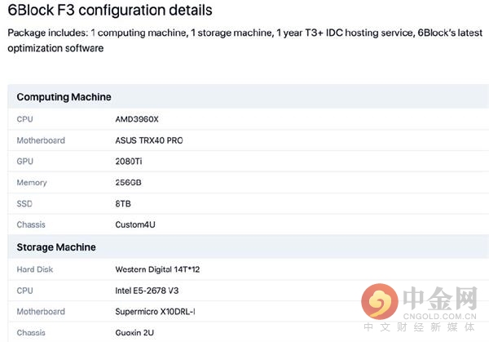The height and width of the screenshot is (342, 489).
Task: Click 'Chassis' label beside Custom4U
Action: pos(31,224)
